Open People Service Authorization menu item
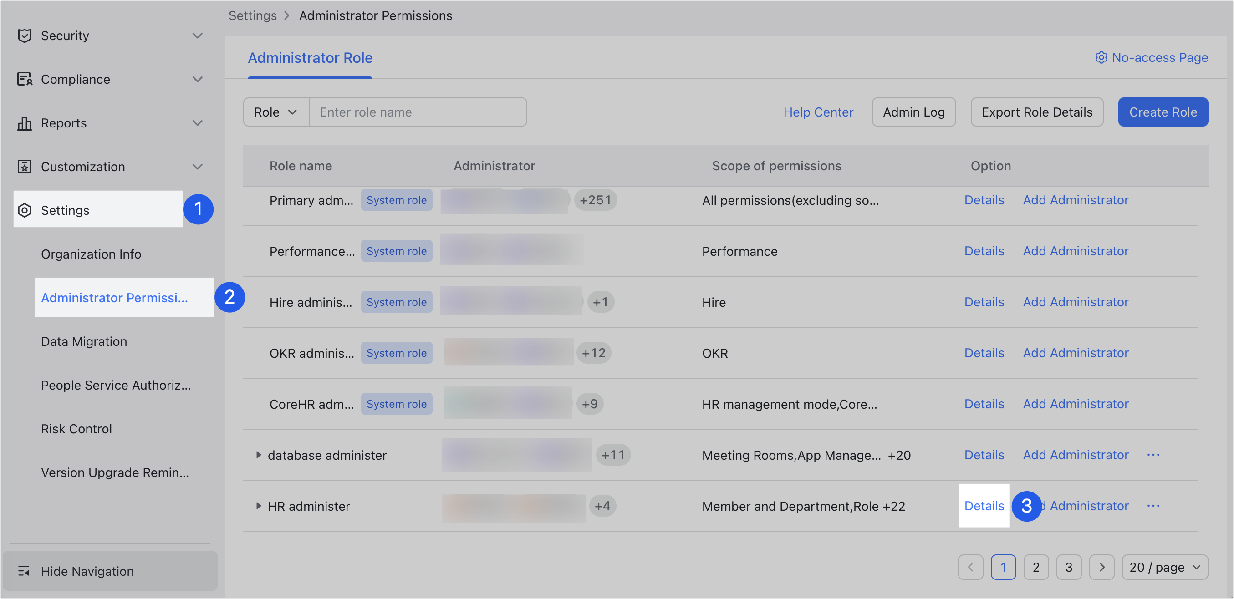 pyautogui.click(x=116, y=385)
